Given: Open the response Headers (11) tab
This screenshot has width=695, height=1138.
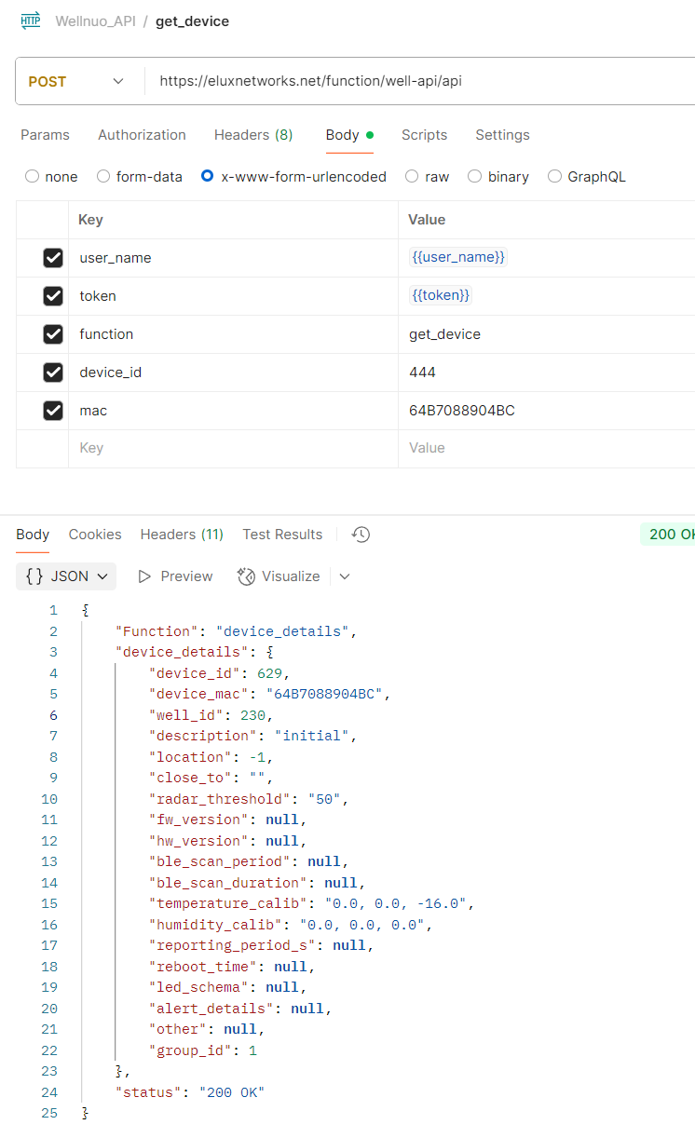Looking at the screenshot, I should [182, 535].
